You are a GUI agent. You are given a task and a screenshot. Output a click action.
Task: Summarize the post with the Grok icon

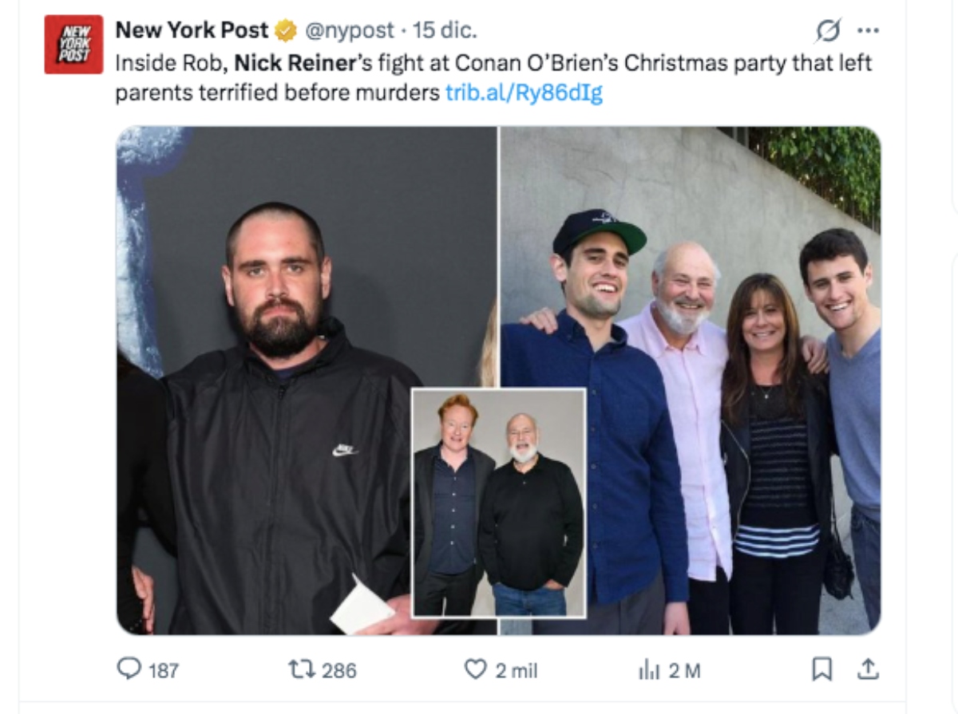[x=826, y=30]
